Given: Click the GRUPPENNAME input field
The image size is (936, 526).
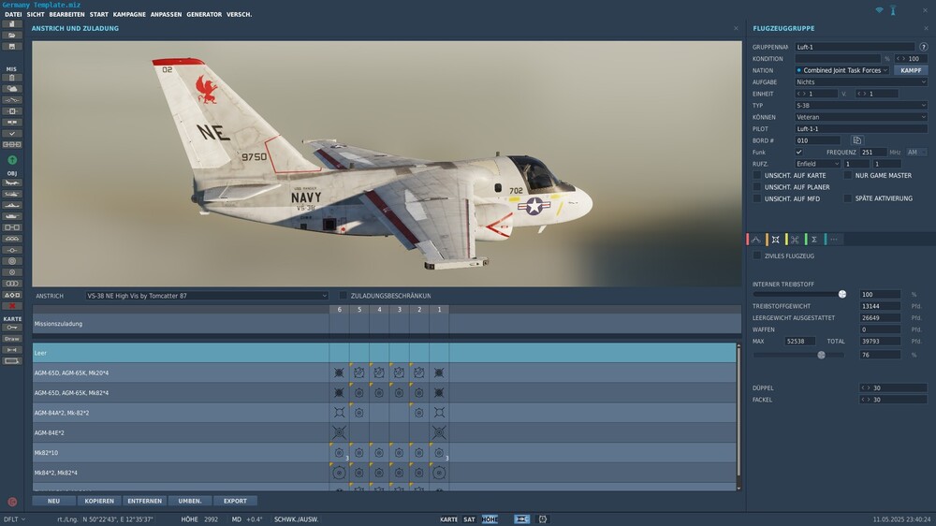Looking at the screenshot, I should pos(855,47).
